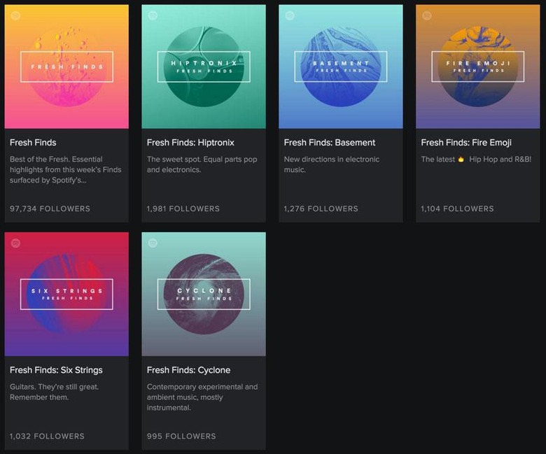Click '97,734 FOLLOWERS' count
Image resolution: width=546 pixels, height=454 pixels.
50,208
